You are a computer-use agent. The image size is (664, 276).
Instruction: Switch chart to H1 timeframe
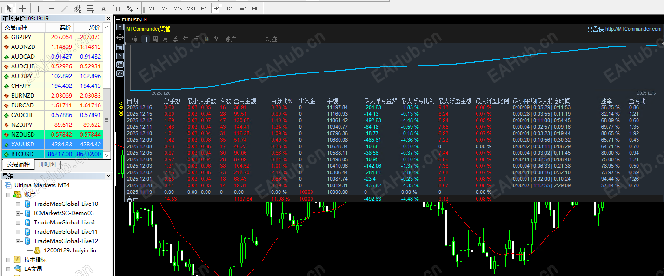tap(204, 8)
